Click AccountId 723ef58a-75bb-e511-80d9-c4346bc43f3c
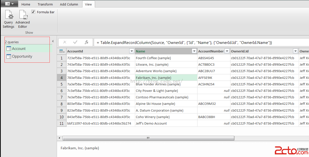The width and height of the screenshot is (309, 157). (x=101, y=58)
